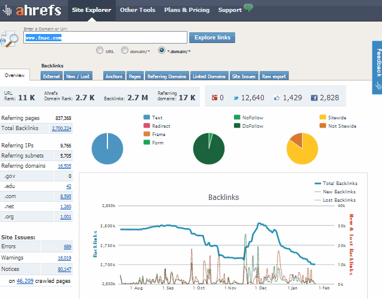The image size is (382, 299).
Task: Open the Warnings 16,019 link
Action: [64, 258]
